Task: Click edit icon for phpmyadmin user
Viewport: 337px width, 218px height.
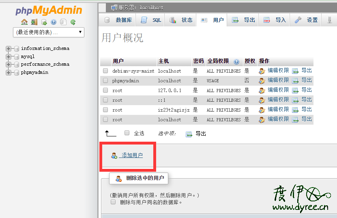Action: click(262, 81)
